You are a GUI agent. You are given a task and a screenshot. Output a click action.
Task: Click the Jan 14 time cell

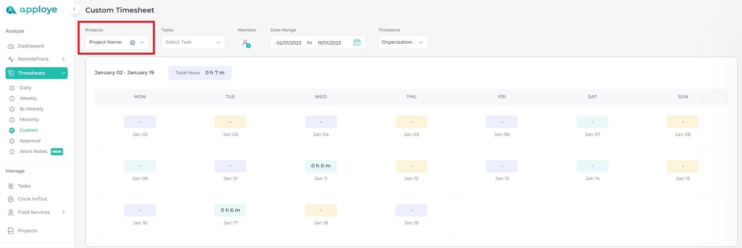click(592, 166)
